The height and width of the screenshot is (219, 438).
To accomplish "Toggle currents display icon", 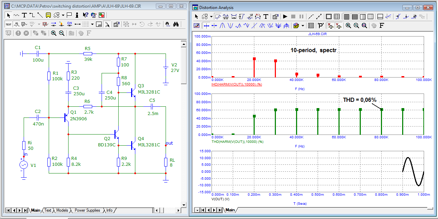I will [x=54, y=24].
